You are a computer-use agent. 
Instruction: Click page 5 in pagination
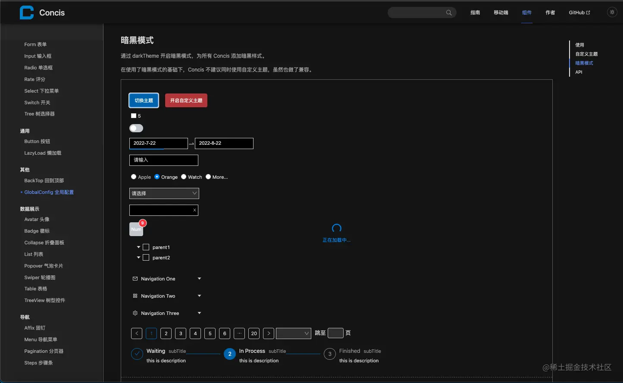[x=210, y=333]
